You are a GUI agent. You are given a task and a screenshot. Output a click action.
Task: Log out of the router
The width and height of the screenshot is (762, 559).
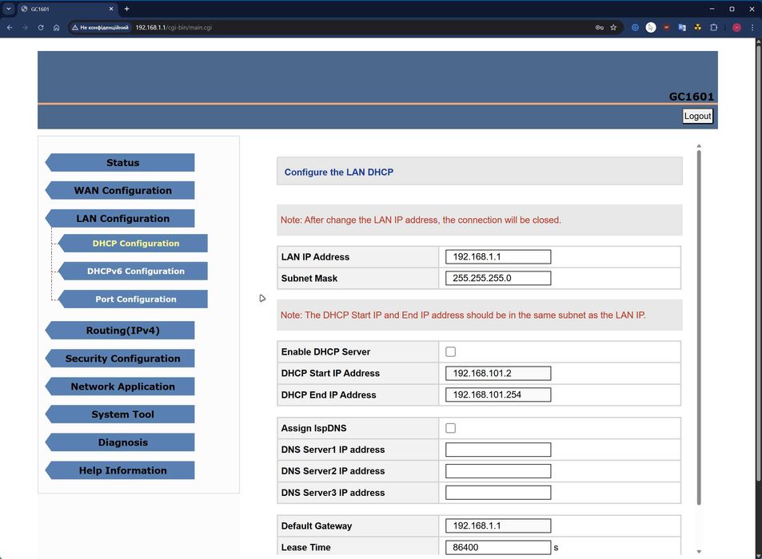697,116
